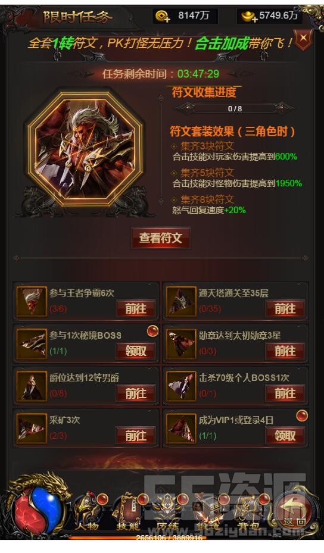
Task: Open the 历练 training menu icon
Action: [x=168, y=513]
